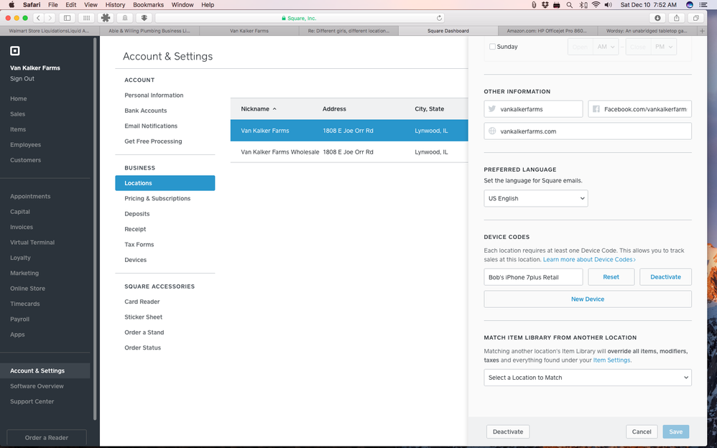Screen dimensions: 717x448
Task: Show all tabs overview button
Action: click(x=695, y=18)
